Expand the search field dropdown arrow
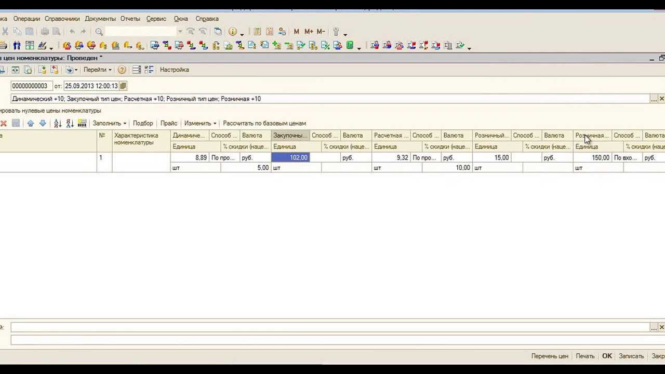Viewport: 665px width, 374px height. click(180, 32)
